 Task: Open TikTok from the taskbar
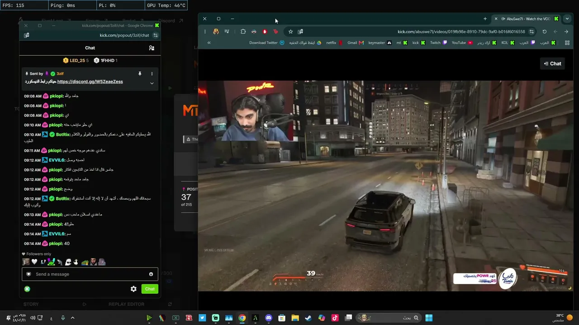point(335,318)
